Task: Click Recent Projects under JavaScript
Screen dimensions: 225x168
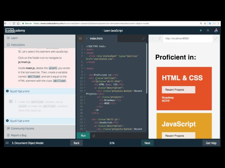Action: point(179,135)
